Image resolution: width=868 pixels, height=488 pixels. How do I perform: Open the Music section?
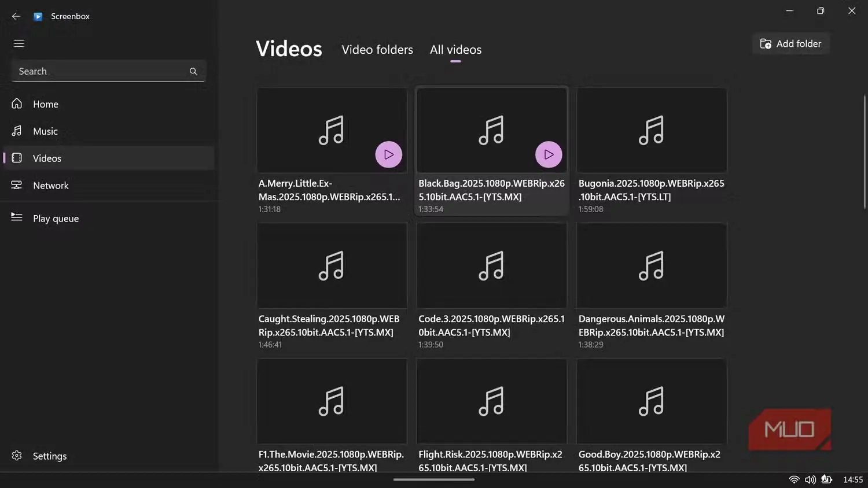tap(108, 131)
